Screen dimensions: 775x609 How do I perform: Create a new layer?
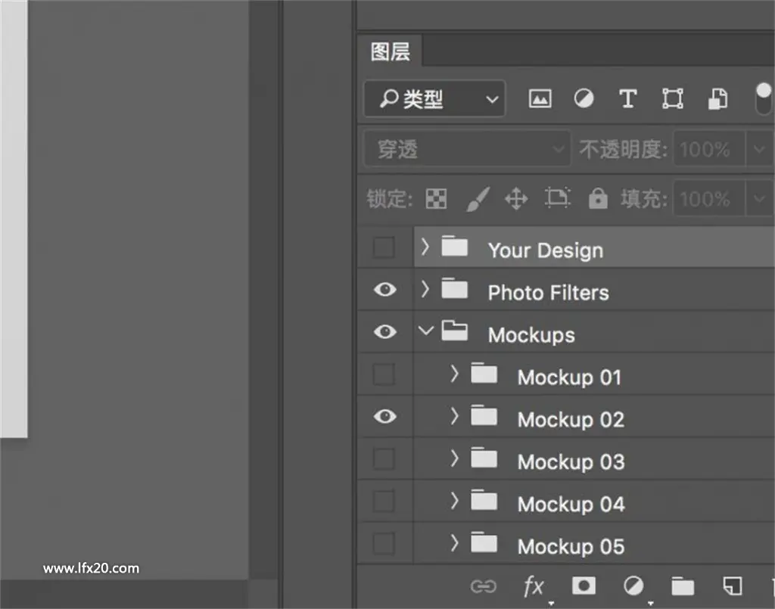tap(732, 586)
